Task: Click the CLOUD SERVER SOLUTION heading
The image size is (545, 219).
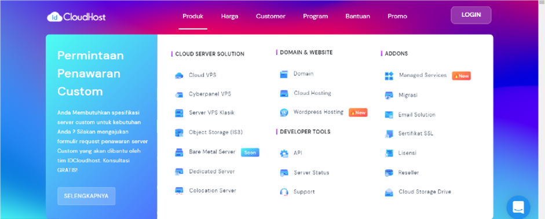Action: [210, 54]
